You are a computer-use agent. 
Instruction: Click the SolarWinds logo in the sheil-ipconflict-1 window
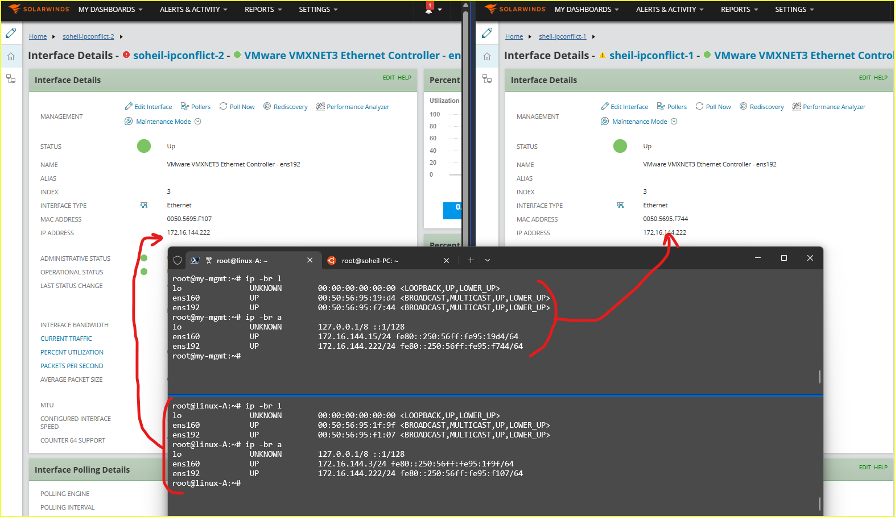coord(515,9)
